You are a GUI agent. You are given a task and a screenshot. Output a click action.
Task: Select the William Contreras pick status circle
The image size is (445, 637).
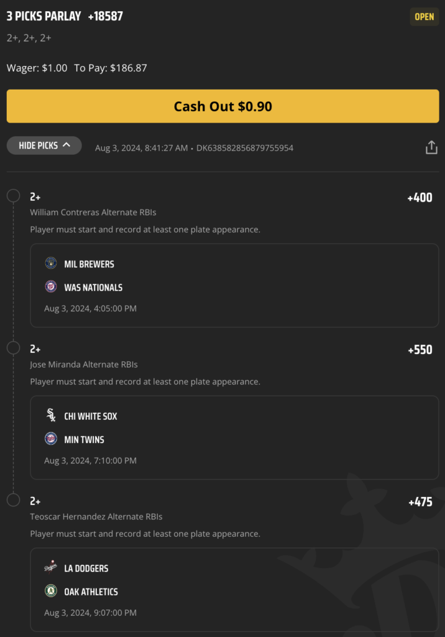[x=14, y=196]
